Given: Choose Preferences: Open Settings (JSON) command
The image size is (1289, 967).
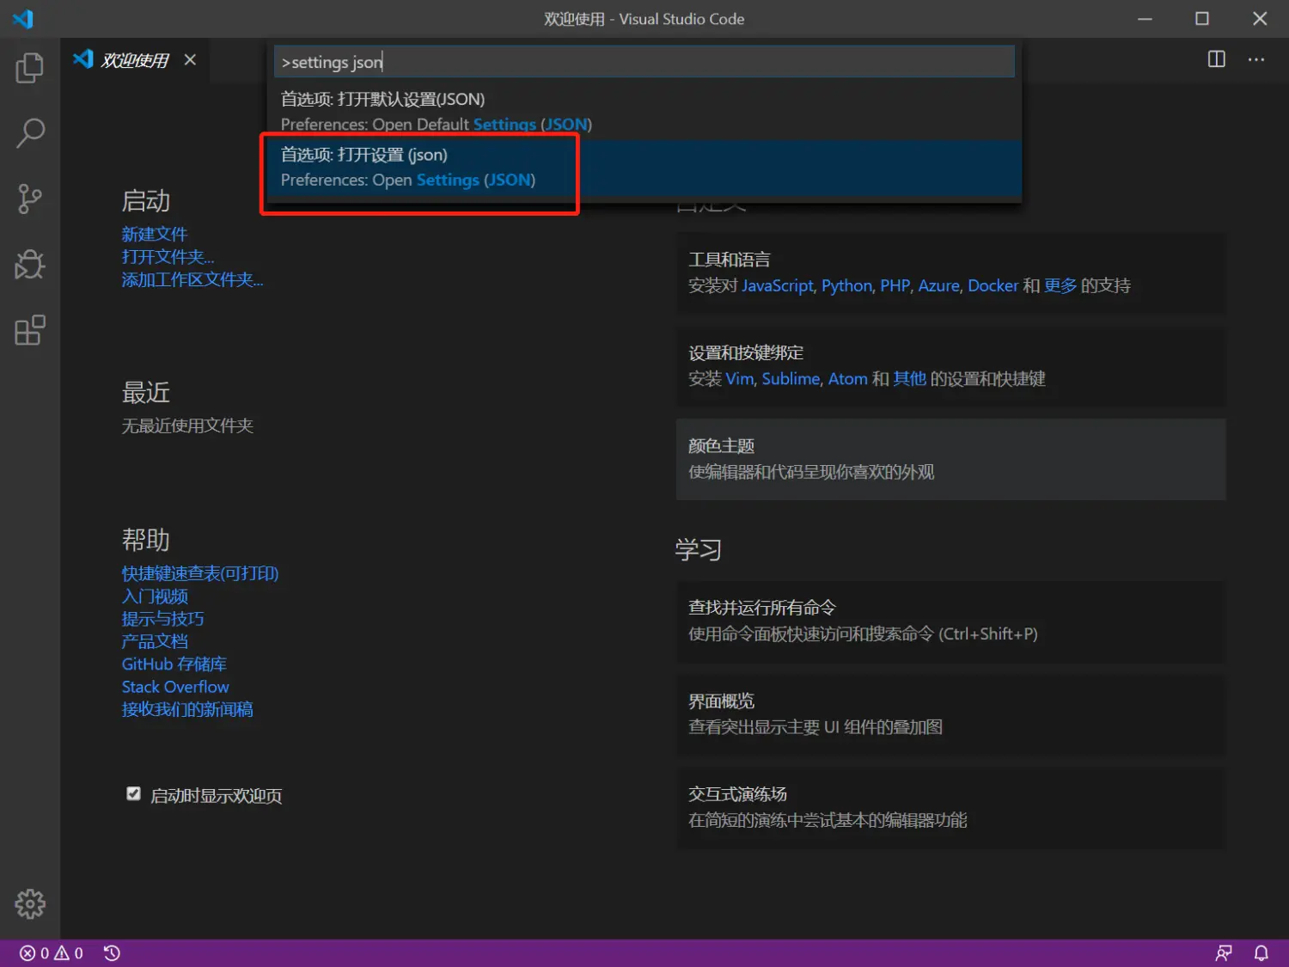Looking at the screenshot, I should [644, 168].
